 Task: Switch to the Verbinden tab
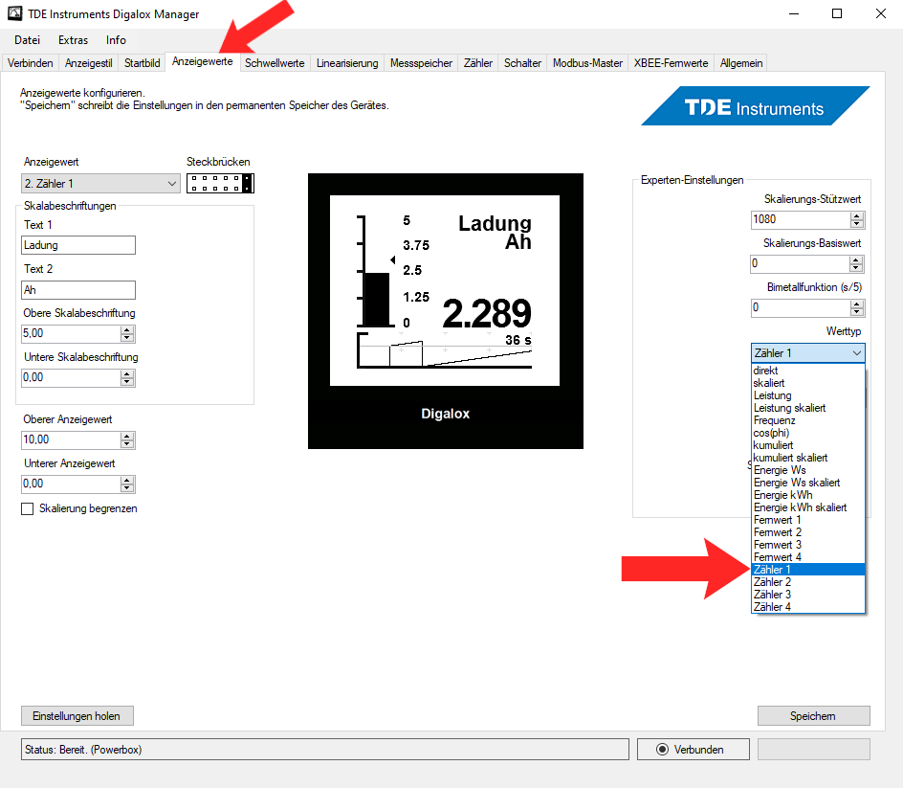30,63
